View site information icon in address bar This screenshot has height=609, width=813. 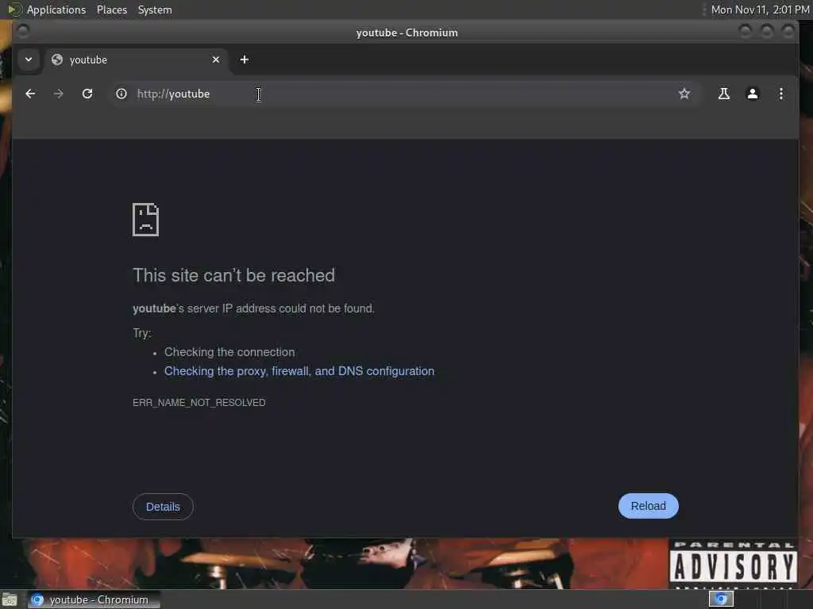click(x=121, y=94)
